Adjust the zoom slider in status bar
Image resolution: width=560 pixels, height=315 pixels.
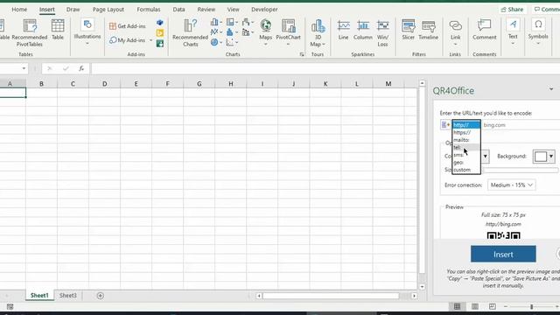click(x=531, y=306)
